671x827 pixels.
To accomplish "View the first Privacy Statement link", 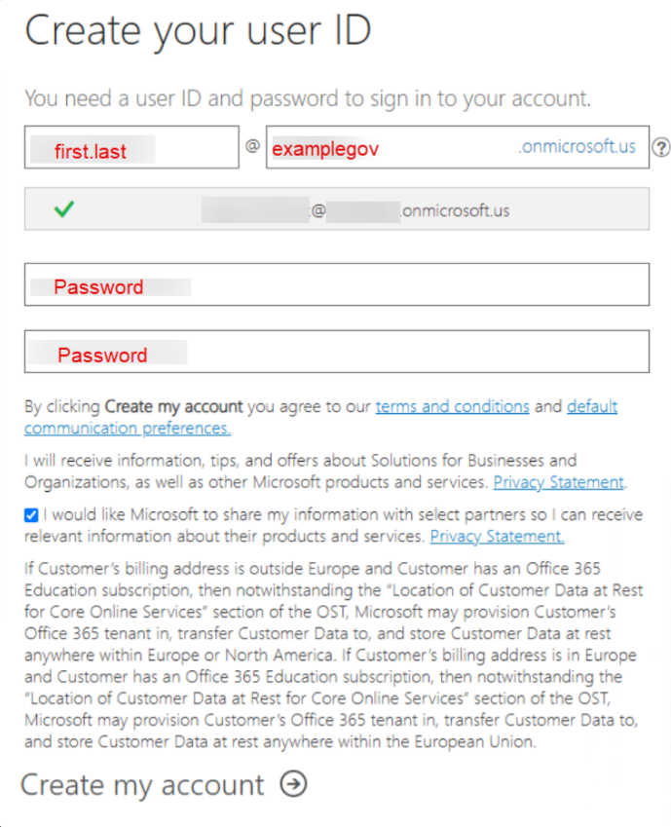I will click(x=558, y=481).
